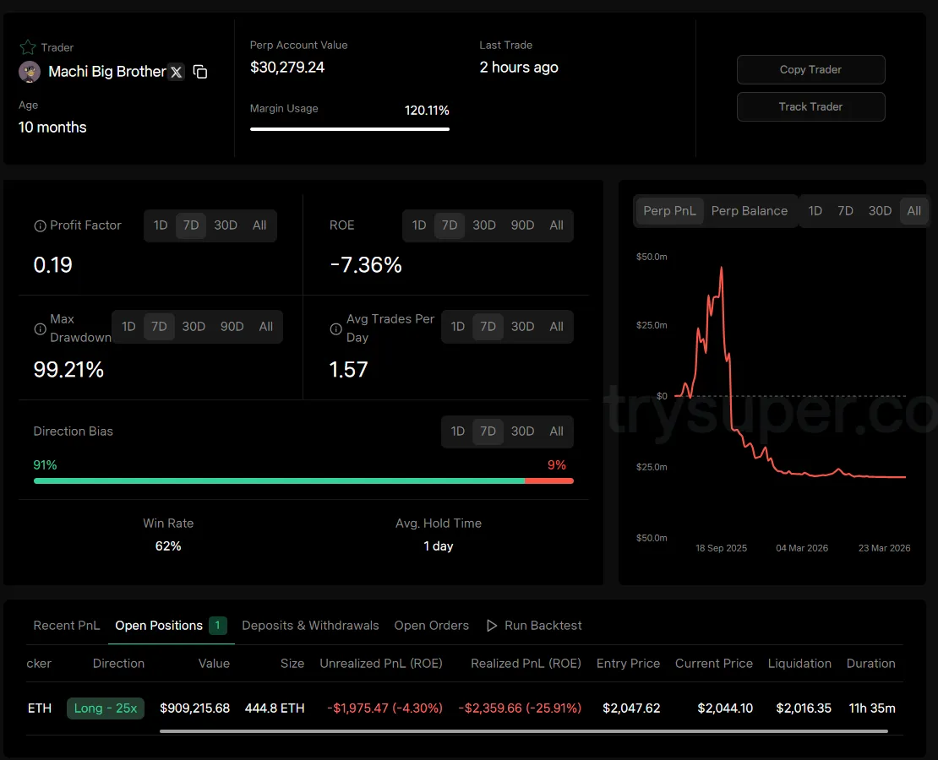Click the Max Drawdown info icon
938x760 pixels.
coord(40,328)
